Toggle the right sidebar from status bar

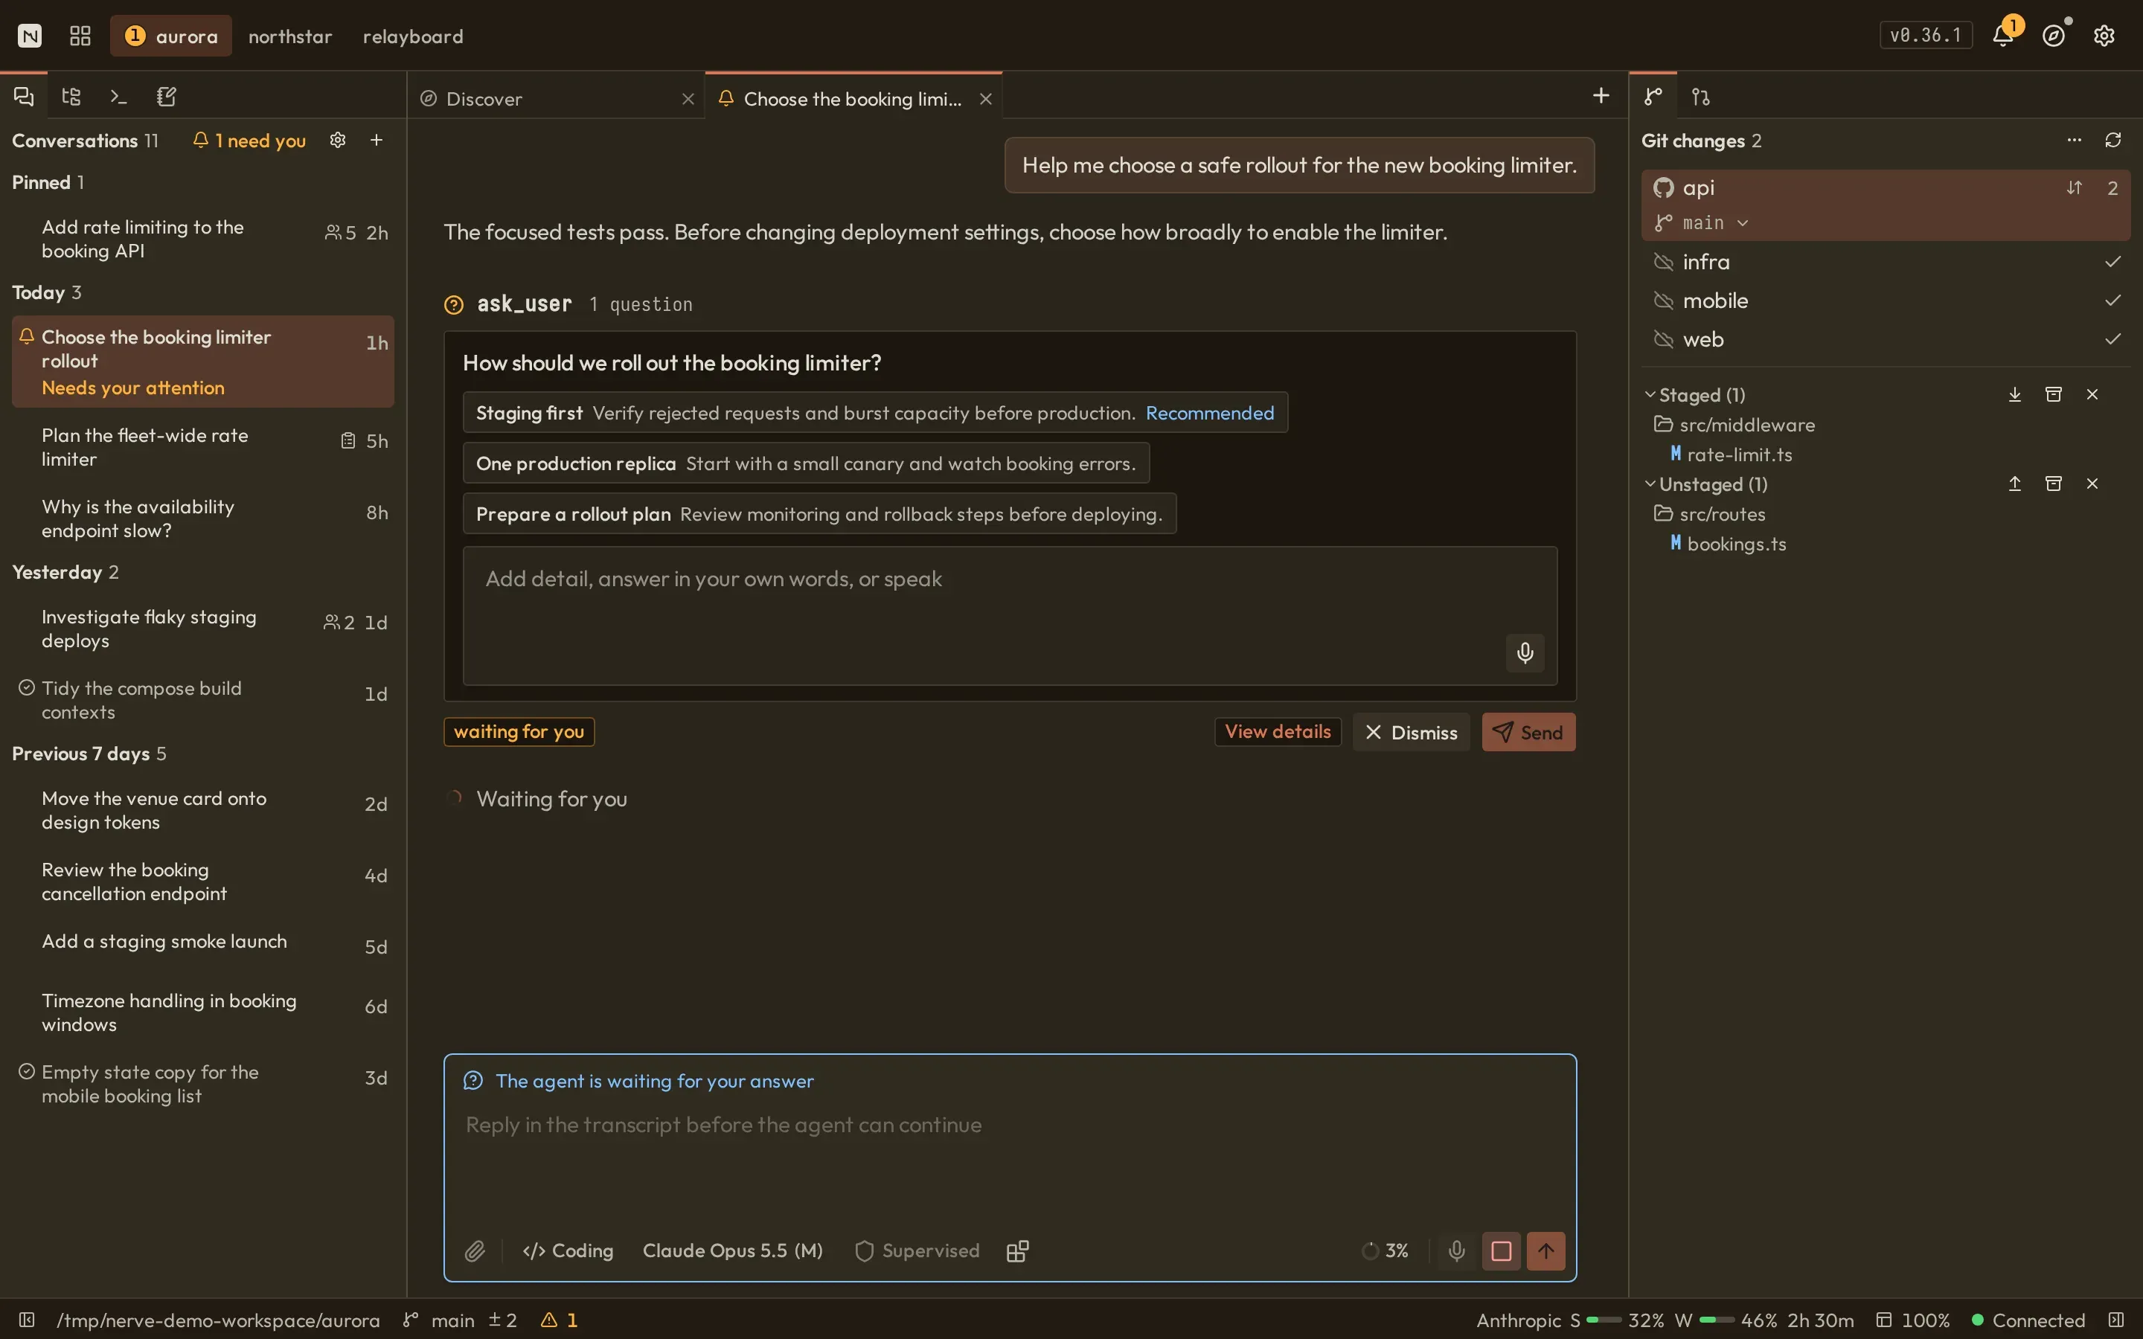pos(2116,1320)
